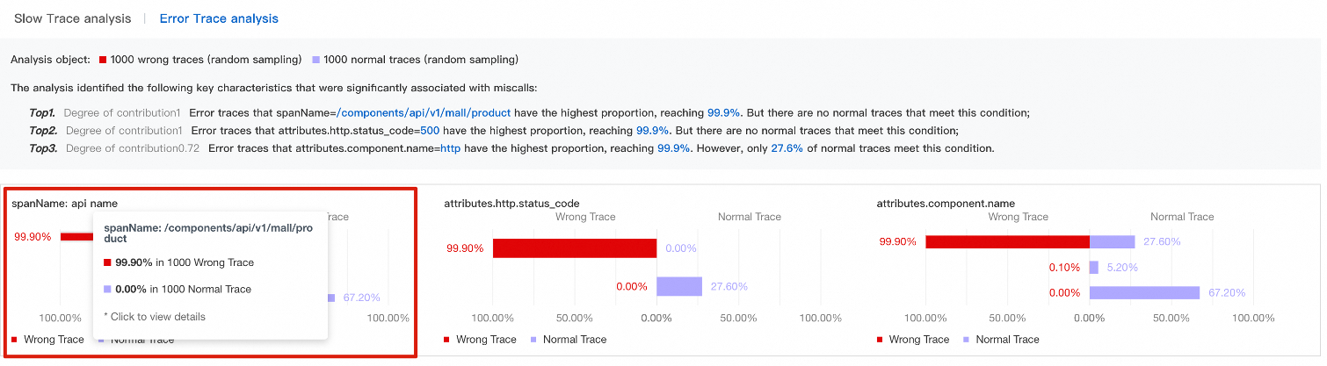Viewport: 1327px width, 366px height.
Task: Click the http component name link
Action: pyautogui.click(x=450, y=148)
